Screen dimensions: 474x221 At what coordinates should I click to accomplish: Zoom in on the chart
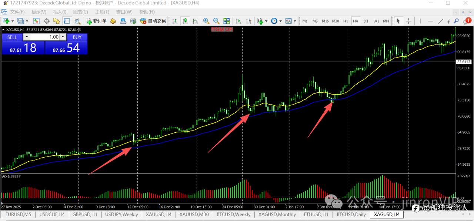coord(206,21)
